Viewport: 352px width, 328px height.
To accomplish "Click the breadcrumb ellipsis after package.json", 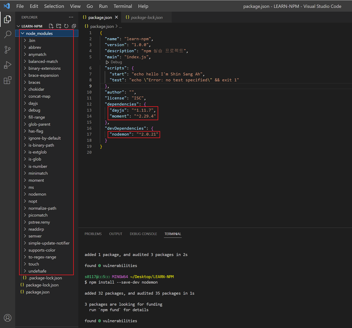I will [120, 26].
